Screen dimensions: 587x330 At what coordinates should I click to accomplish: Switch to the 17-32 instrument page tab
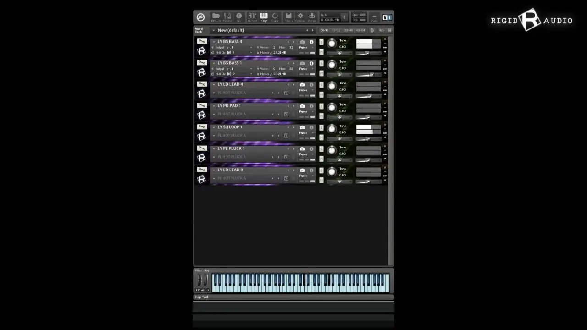pos(336,30)
